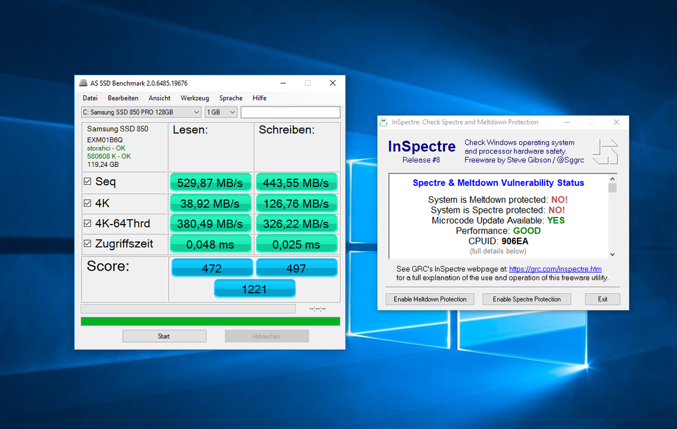The width and height of the screenshot is (677, 429).
Task: Click the Seq read result 529,87 MB/s
Action: pos(210,183)
